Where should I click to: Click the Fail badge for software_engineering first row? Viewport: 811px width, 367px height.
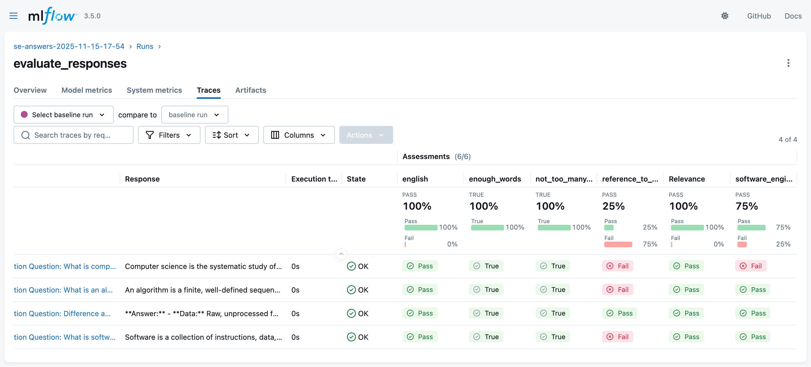coord(750,266)
